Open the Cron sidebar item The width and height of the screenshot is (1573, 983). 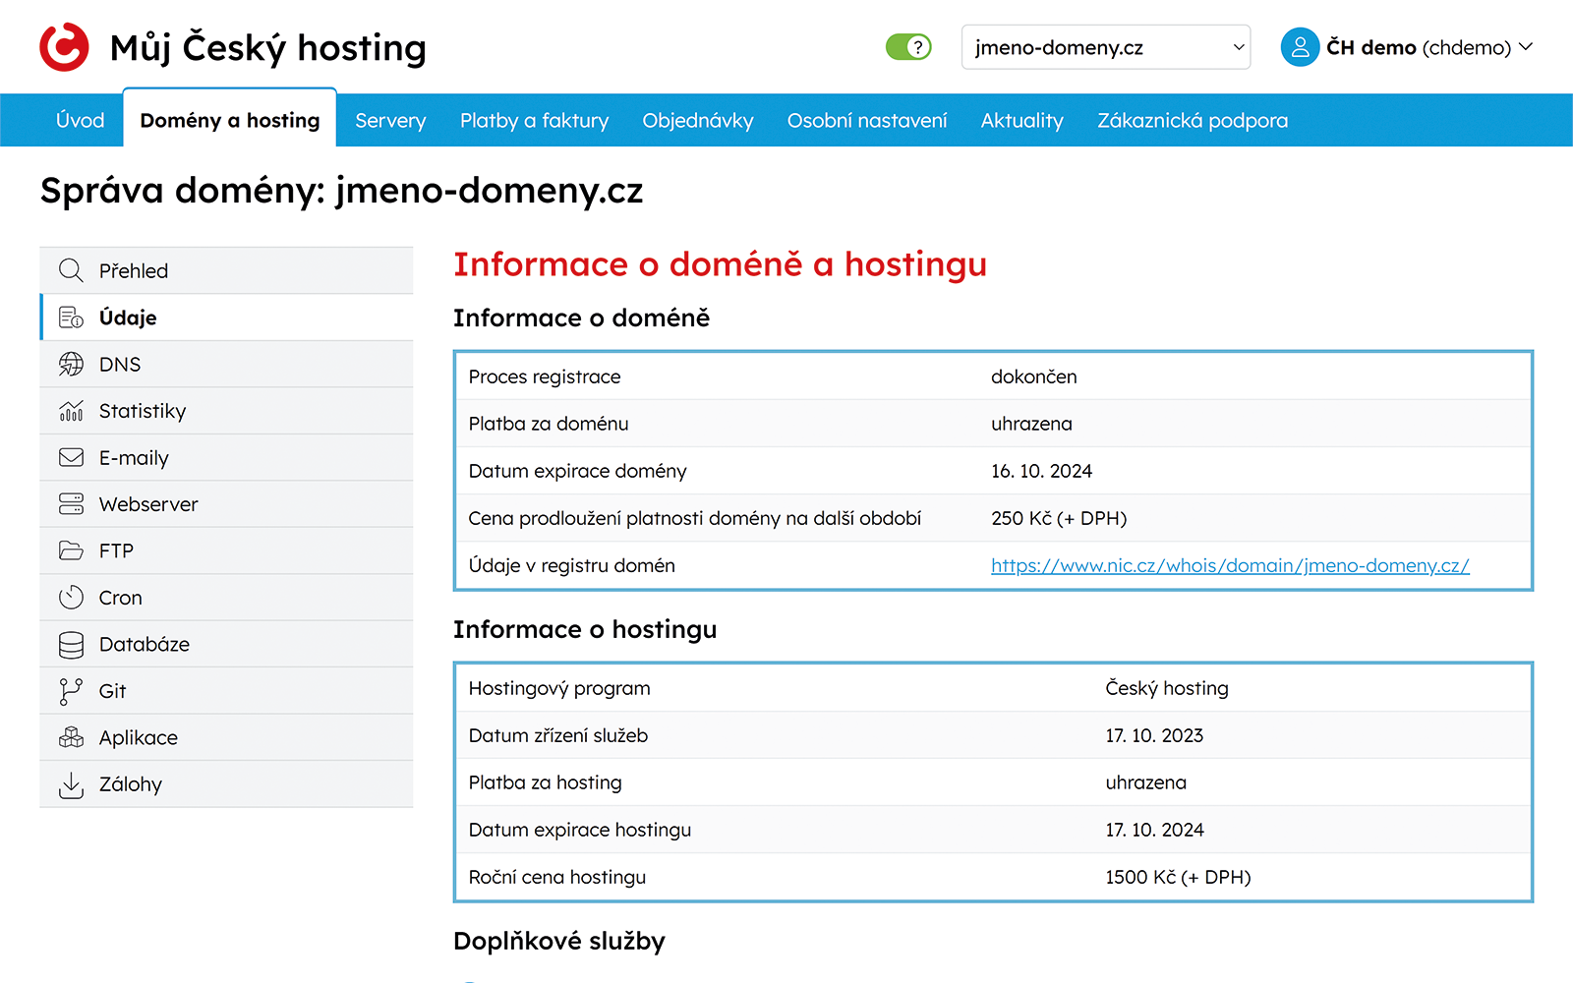[226, 598]
